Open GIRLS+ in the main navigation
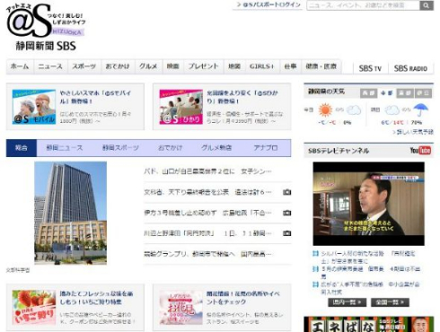Screen dimensions: 440x332 pyautogui.click(x=262, y=66)
